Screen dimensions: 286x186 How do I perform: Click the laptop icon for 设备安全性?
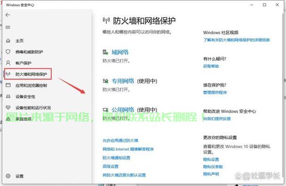8,97
